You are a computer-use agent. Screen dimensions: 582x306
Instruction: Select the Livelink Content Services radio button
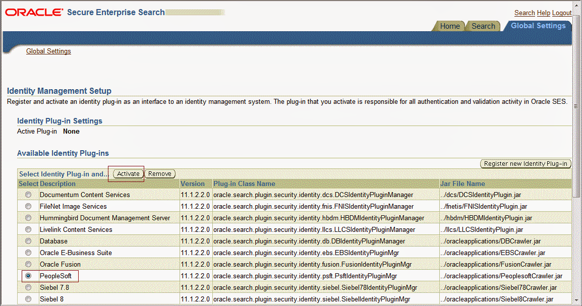(28, 229)
